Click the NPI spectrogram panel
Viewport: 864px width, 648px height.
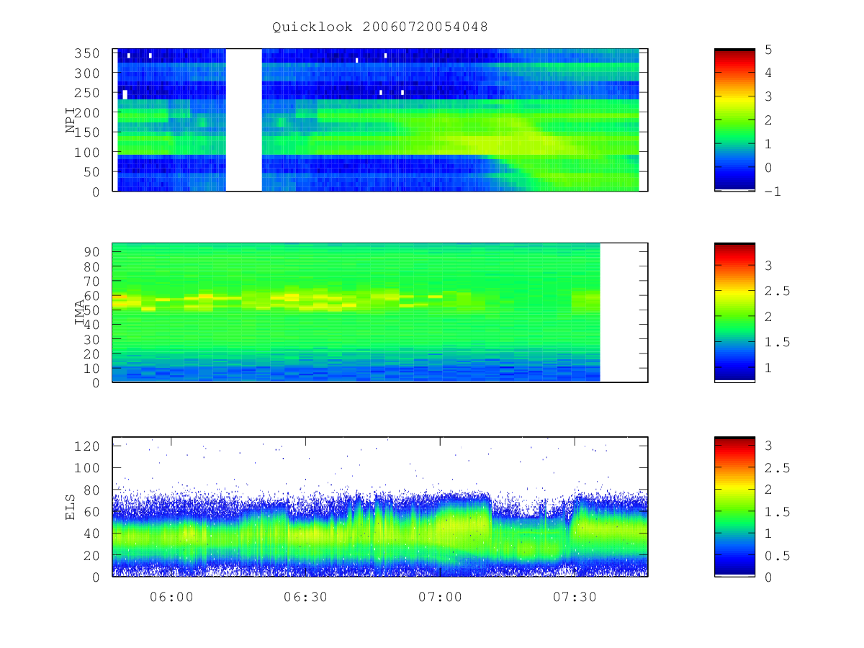coord(380,120)
